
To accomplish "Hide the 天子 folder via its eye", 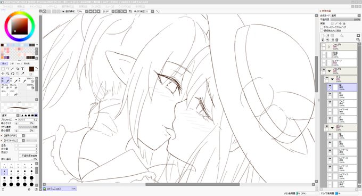I will (327, 78).
